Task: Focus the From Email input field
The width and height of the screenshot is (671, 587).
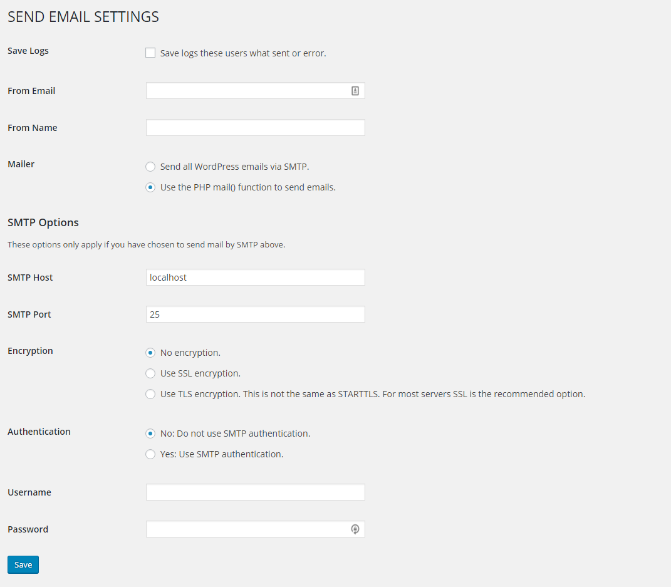Action: coord(256,91)
